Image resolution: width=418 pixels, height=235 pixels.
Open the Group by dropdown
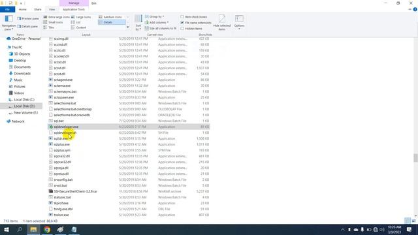[x=155, y=16]
